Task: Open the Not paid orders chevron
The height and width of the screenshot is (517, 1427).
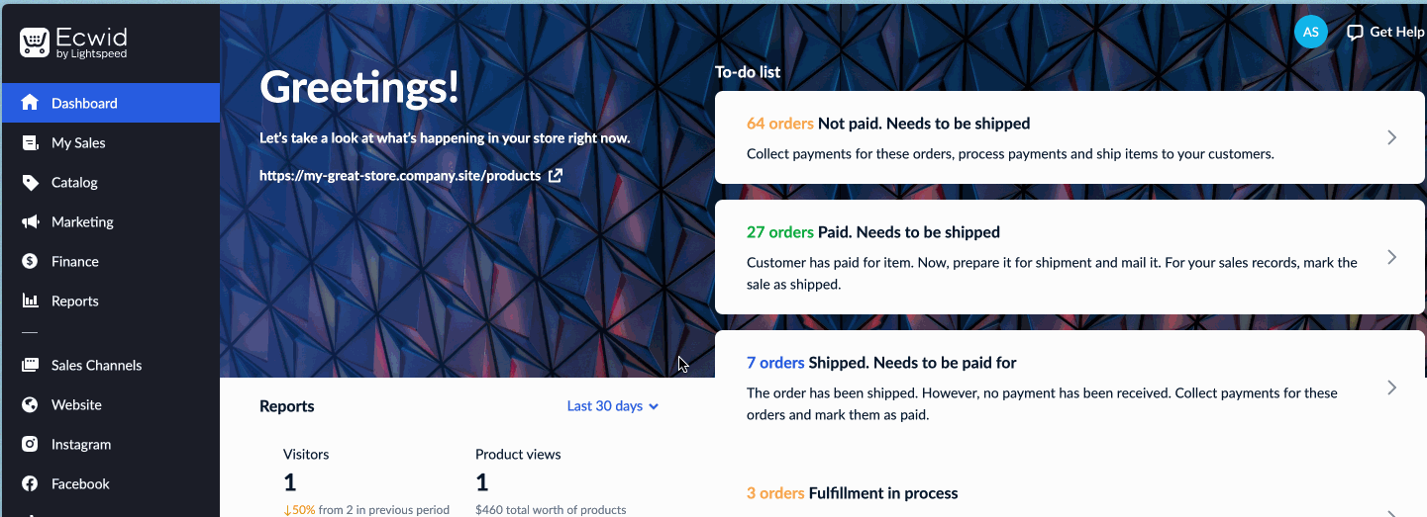Action: (x=1391, y=137)
